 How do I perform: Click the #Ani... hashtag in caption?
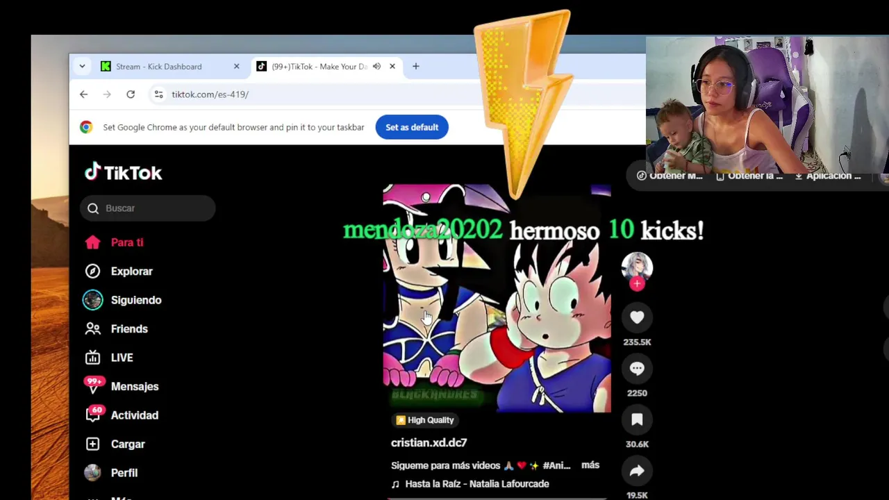click(x=556, y=465)
